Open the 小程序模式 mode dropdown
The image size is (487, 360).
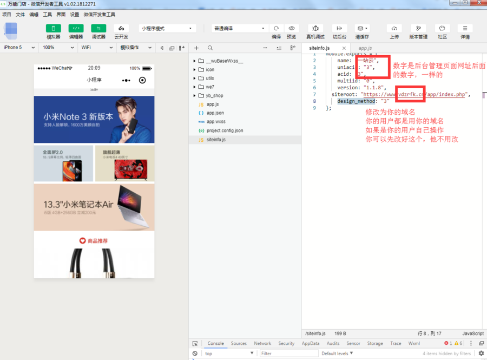[167, 28]
